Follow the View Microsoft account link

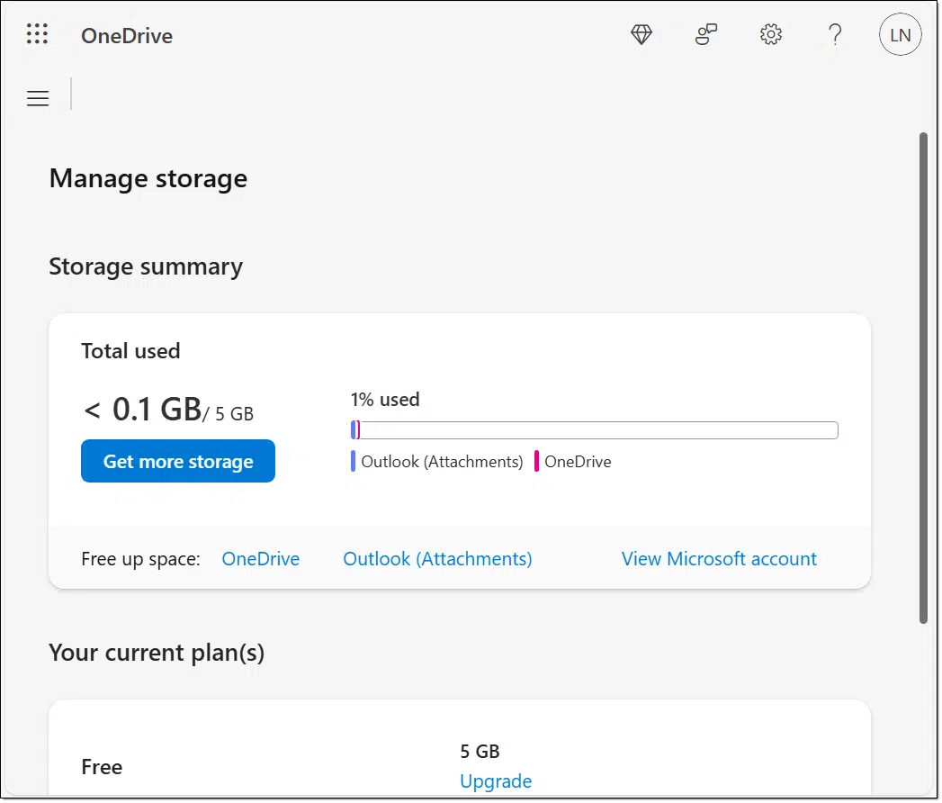tap(719, 559)
